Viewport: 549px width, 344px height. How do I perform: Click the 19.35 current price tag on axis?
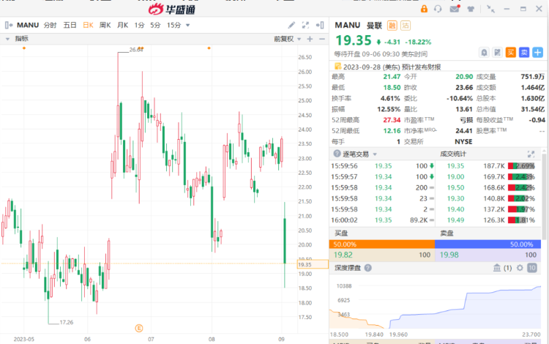click(313, 264)
